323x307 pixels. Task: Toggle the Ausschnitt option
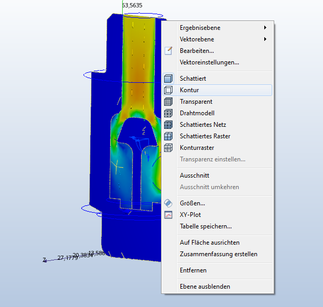pos(218,176)
